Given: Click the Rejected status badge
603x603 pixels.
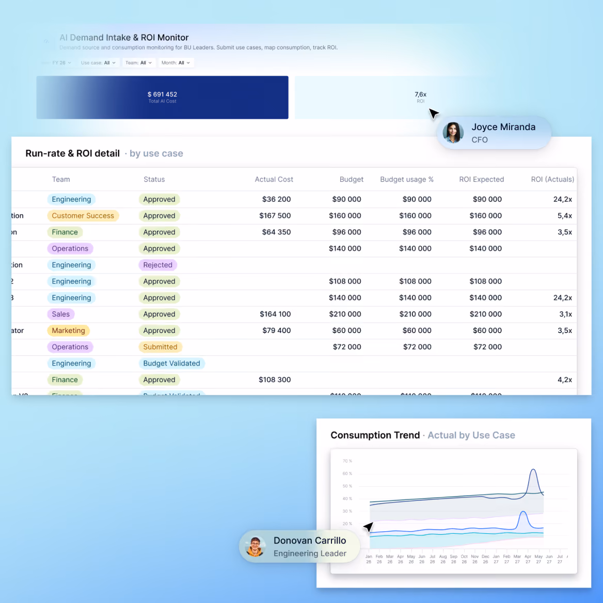Looking at the screenshot, I should click(157, 265).
